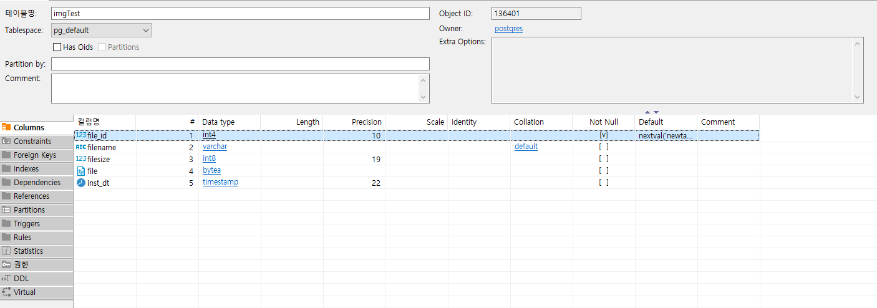Click the panel collapse arrows above the grid
The width and height of the screenshot is (877, 308).
pyautogui.click(x=652, y=112)
